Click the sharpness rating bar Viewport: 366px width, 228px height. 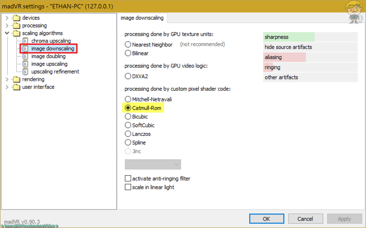(x=310, y=37)
